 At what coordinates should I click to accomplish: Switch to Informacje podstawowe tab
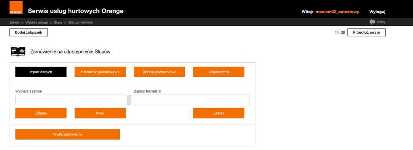(100, 72)
